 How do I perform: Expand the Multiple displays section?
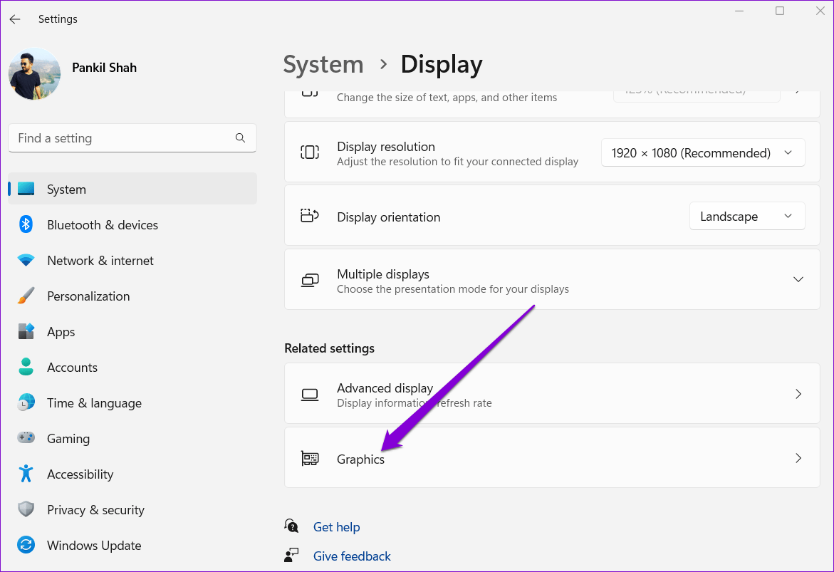click(x=798, y=280)
